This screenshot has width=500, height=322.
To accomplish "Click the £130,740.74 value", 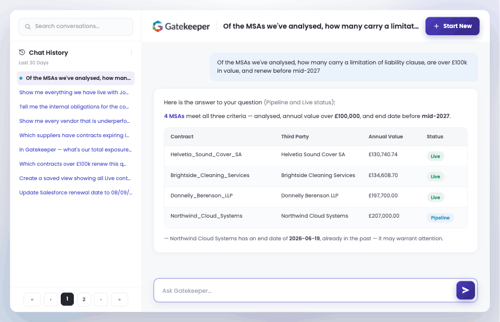I will (383, 154).
